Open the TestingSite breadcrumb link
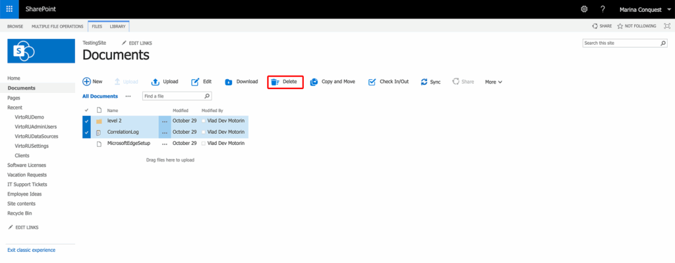Screen dimensions: 675x263 point(94,43)
